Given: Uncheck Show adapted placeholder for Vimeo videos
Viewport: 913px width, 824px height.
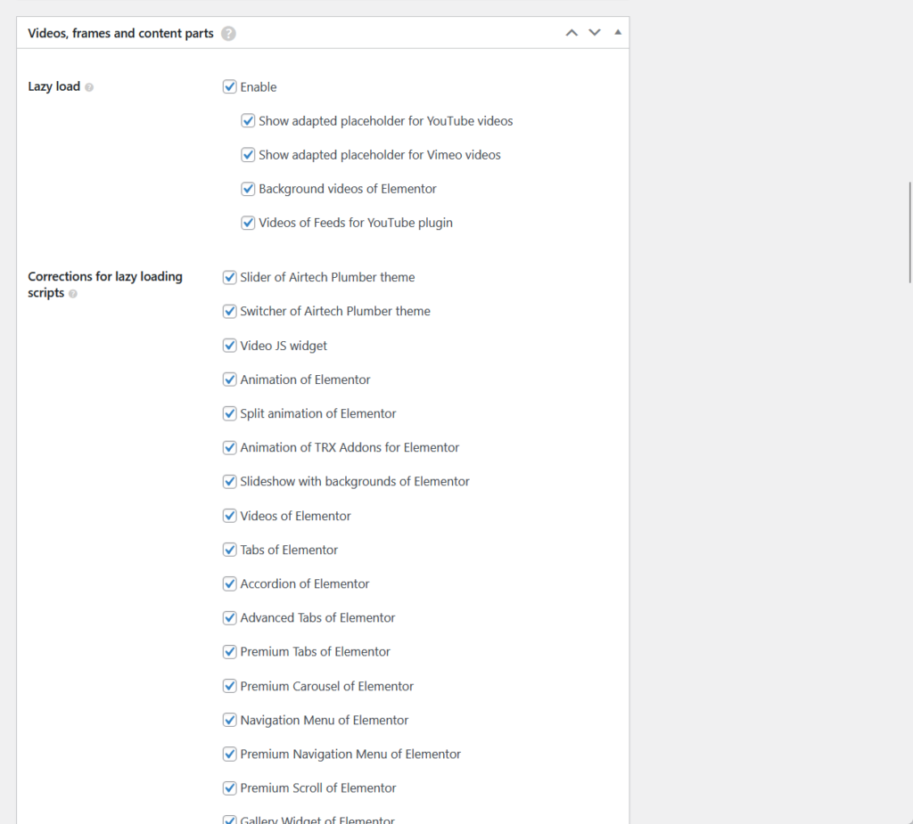Looking at the screenshot, I should (x=248, y=155).
